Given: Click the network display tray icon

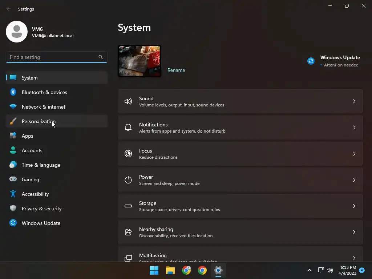Looking at the screenshot, I should point(321,270).
